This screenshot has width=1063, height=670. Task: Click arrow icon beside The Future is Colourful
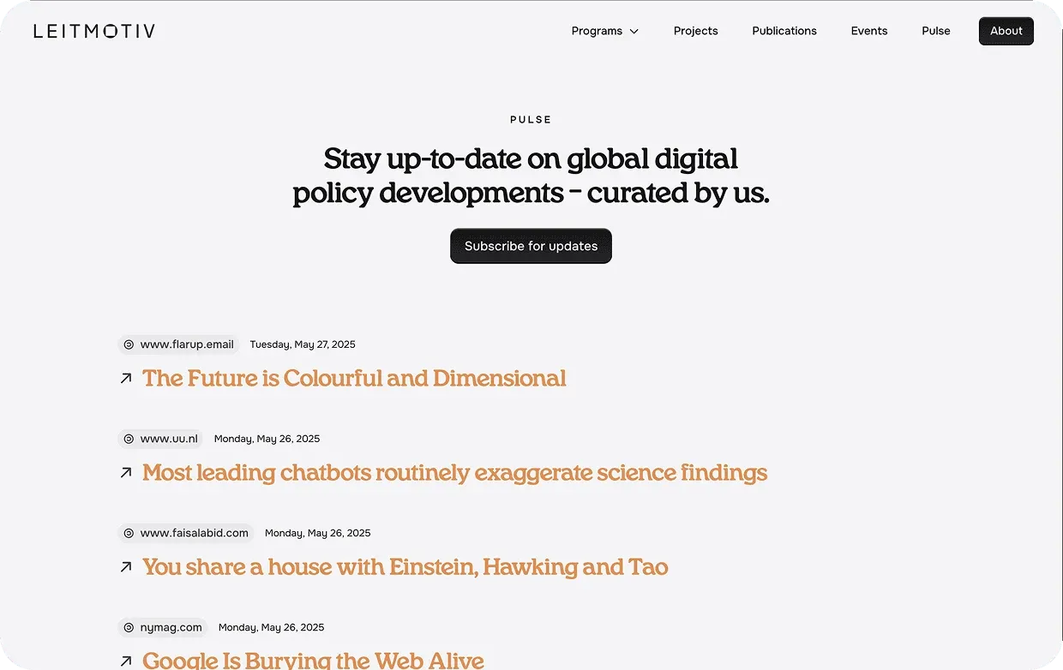click(126, 378)
